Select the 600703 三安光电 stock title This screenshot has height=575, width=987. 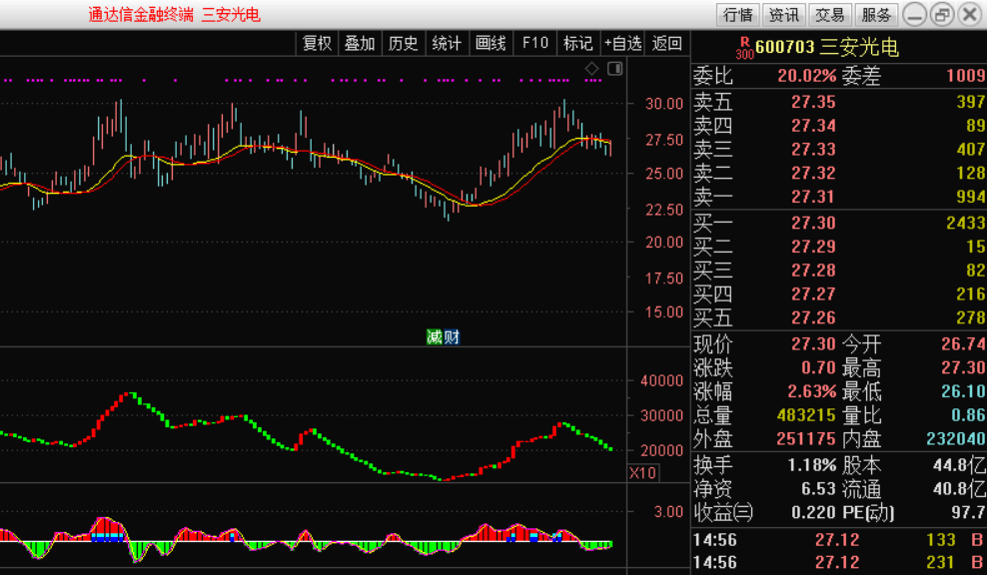coord(827,47)
